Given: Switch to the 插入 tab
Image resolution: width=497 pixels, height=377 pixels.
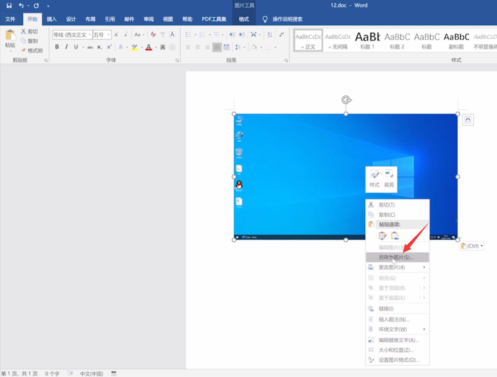Looking at the screenshot, I should pyautogui.click(x=52, y=19).
